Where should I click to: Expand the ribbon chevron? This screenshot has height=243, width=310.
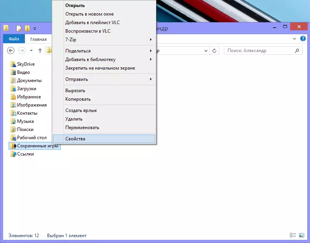tap(294, 39)
